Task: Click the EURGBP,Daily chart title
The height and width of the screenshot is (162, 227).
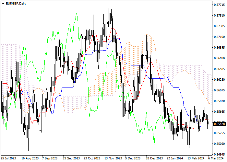Action: coord(16,4)
